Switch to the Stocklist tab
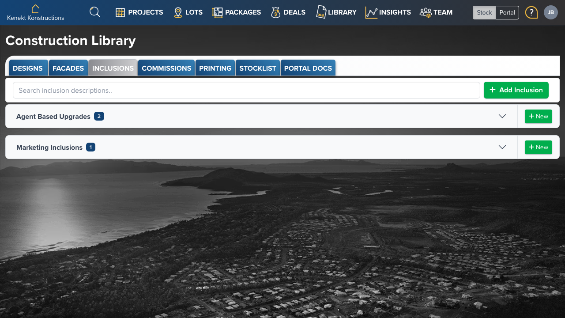 pos(258,68)
